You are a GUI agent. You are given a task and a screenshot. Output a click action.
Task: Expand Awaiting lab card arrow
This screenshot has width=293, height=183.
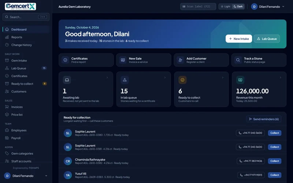[x=107, y=78]
